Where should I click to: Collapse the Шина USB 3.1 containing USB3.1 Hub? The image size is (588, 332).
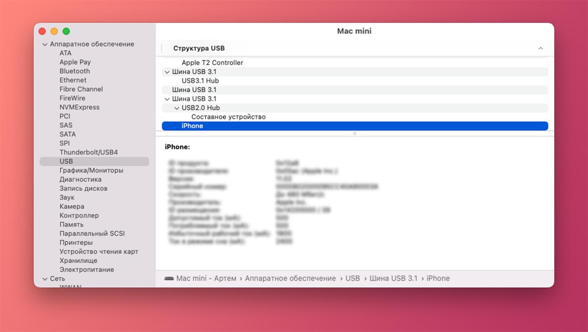pos(167,72)
